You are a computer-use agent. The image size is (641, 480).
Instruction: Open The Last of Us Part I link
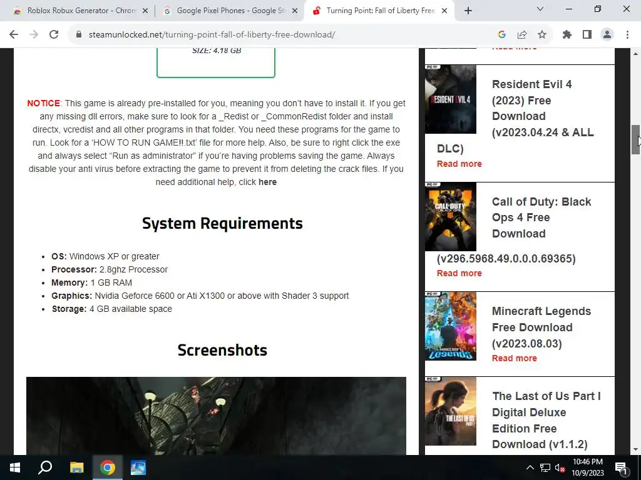click(x=546, y=420)
